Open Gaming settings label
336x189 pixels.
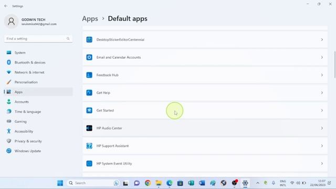tap(20, 121)
